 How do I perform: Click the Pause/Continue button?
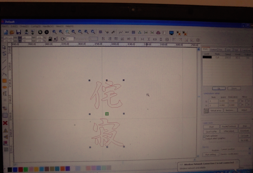[229, 126]
